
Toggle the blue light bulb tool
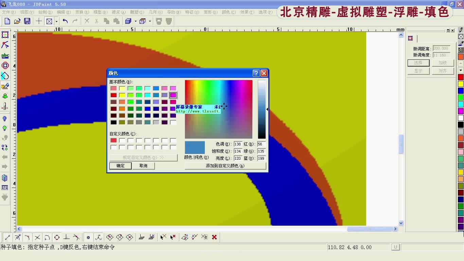(5, 119)
